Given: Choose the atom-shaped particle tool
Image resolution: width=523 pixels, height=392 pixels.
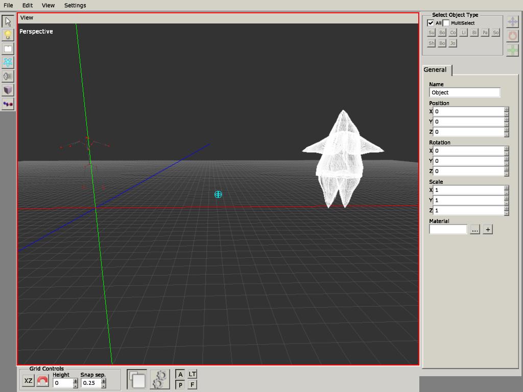Looking at the screenshot, I should coord(8,62).
